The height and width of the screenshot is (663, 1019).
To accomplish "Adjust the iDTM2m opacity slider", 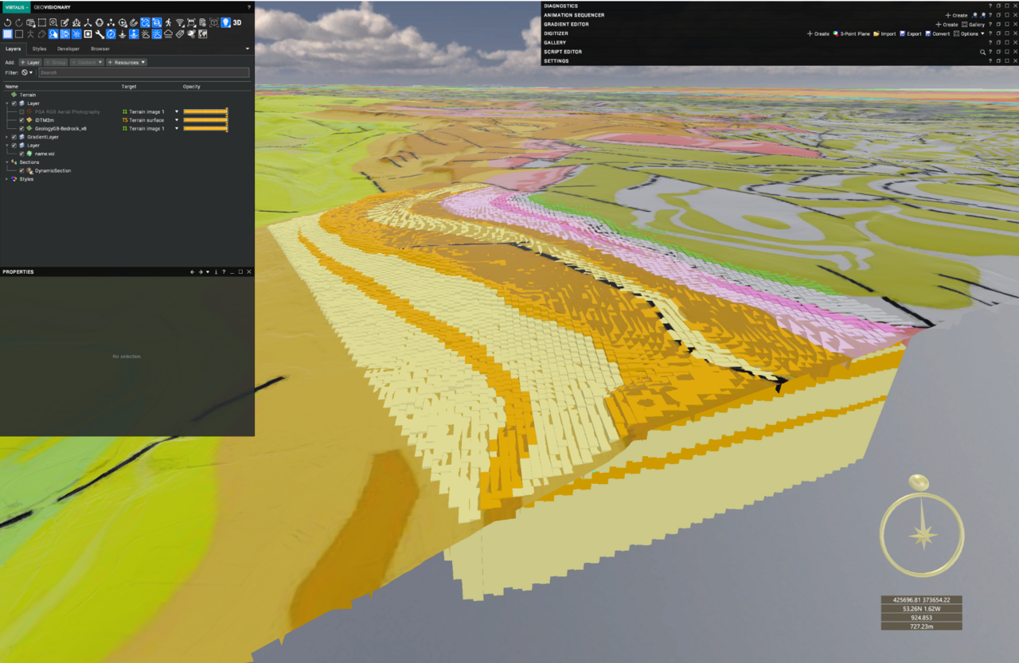I will (205, 120).
